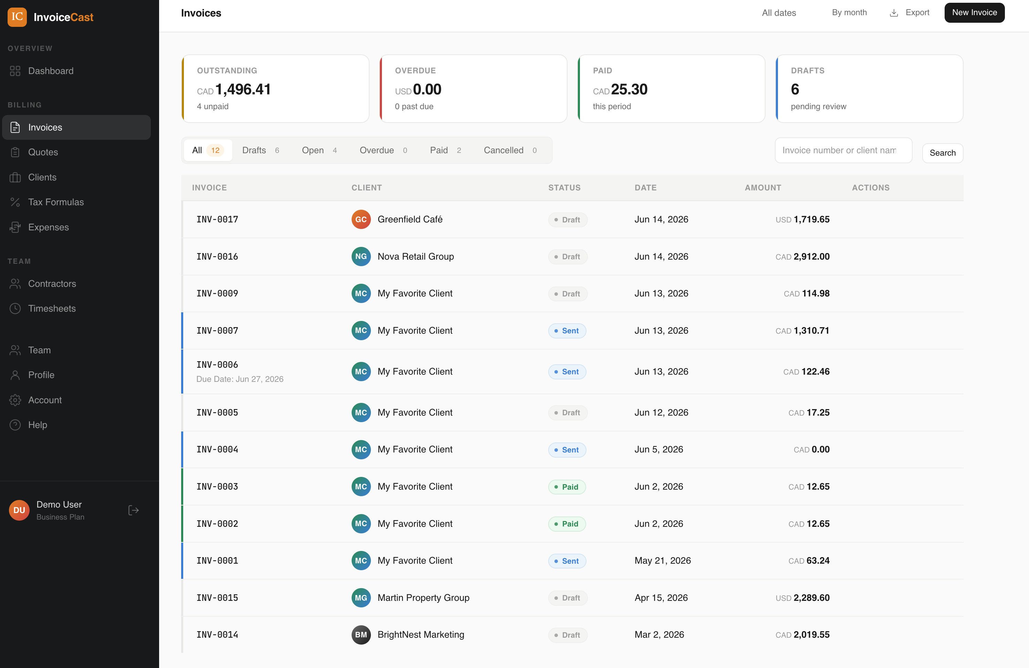Open invoice INV-0016
The image size is (1029, 668).
click(x=217, y=257)
